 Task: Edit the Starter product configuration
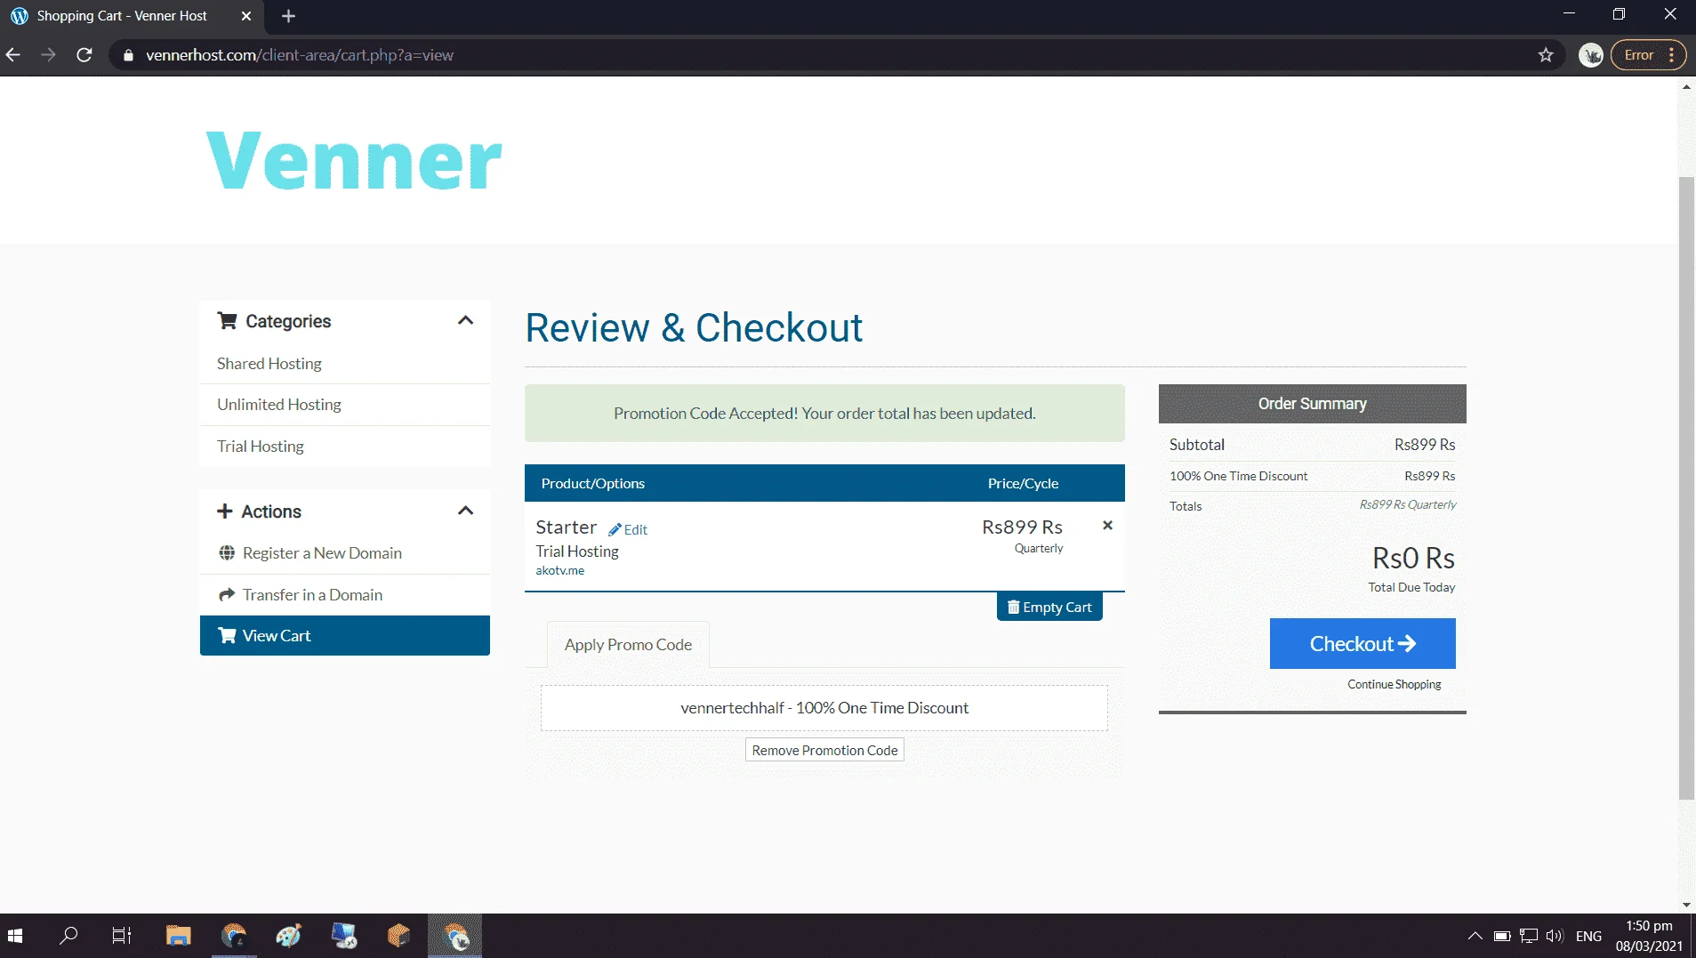629,529
